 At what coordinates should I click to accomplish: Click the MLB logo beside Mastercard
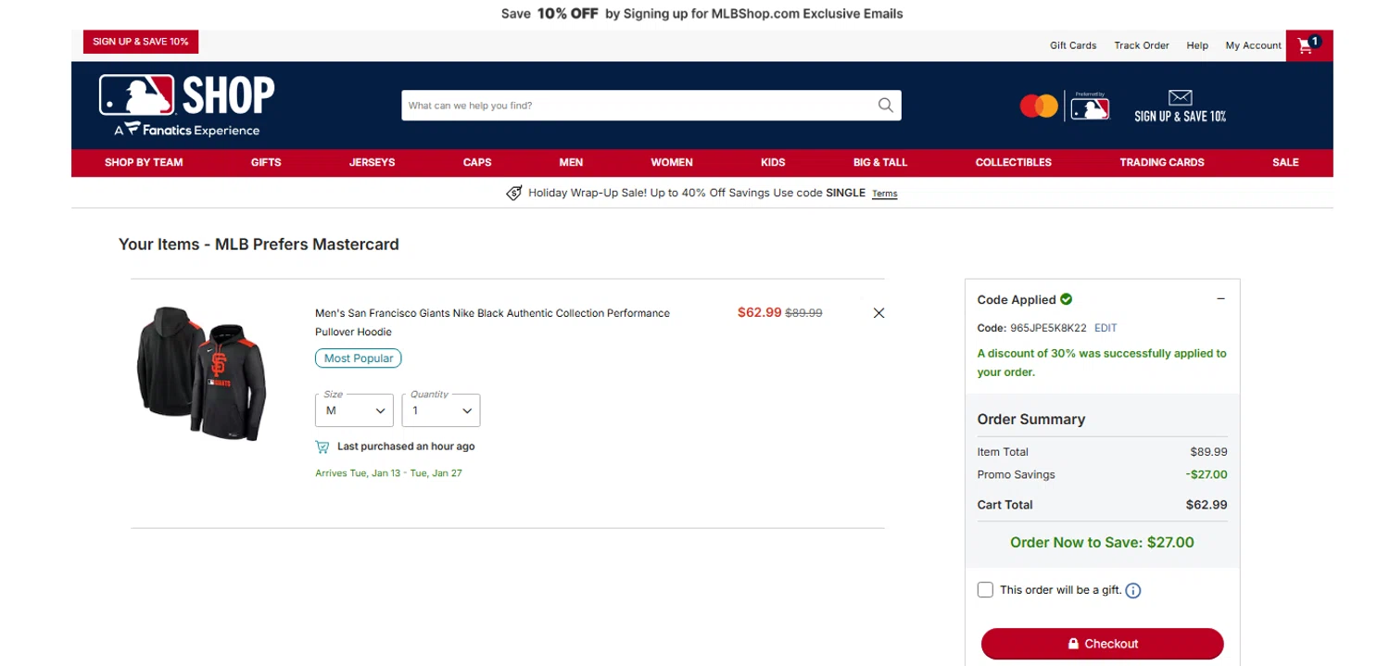click(x=1090, y=107)
